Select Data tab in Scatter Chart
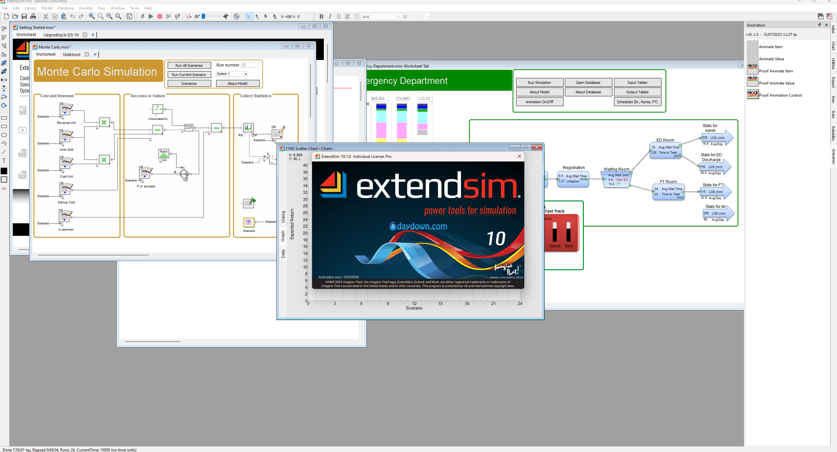Image resolution: width=837 pixels, height=452 pixels. [283, 254]
